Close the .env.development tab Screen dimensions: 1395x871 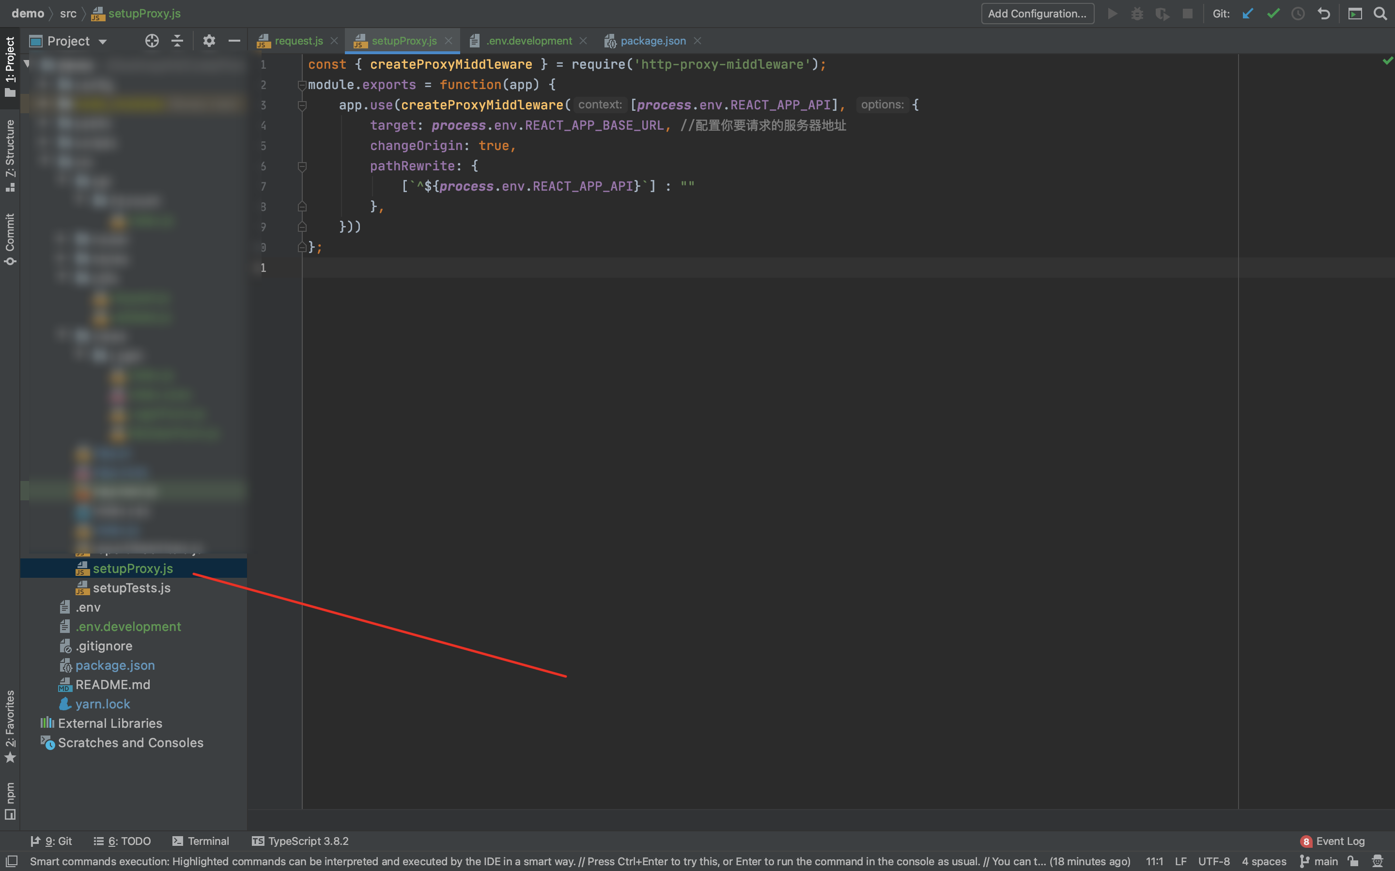coord(583,41)
